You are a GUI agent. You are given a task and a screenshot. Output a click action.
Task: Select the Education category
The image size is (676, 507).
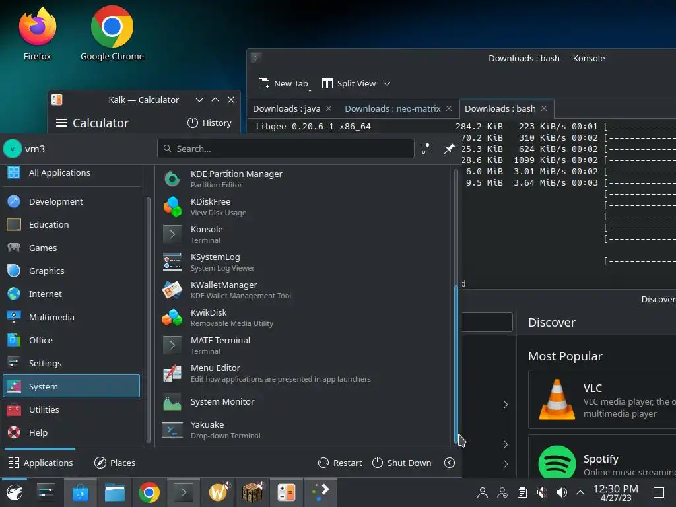71,224
